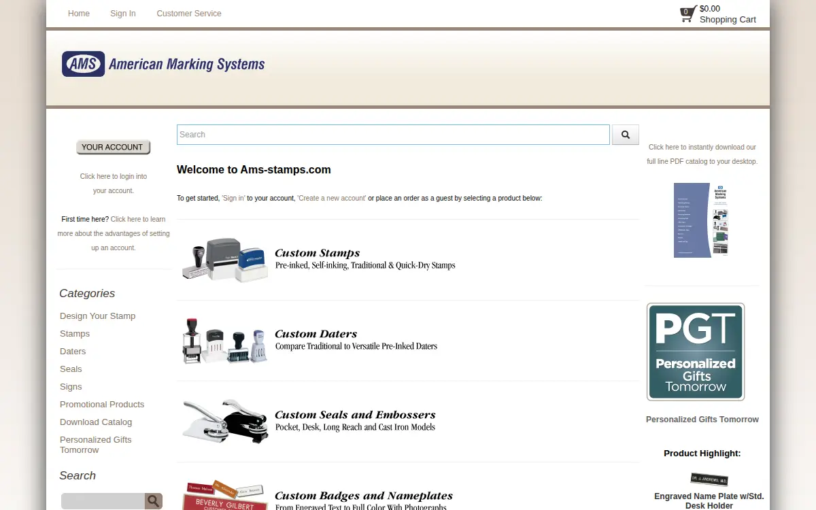Click the Custom Daters product image
The image size is (816, 510).
[x=225, y=341]
